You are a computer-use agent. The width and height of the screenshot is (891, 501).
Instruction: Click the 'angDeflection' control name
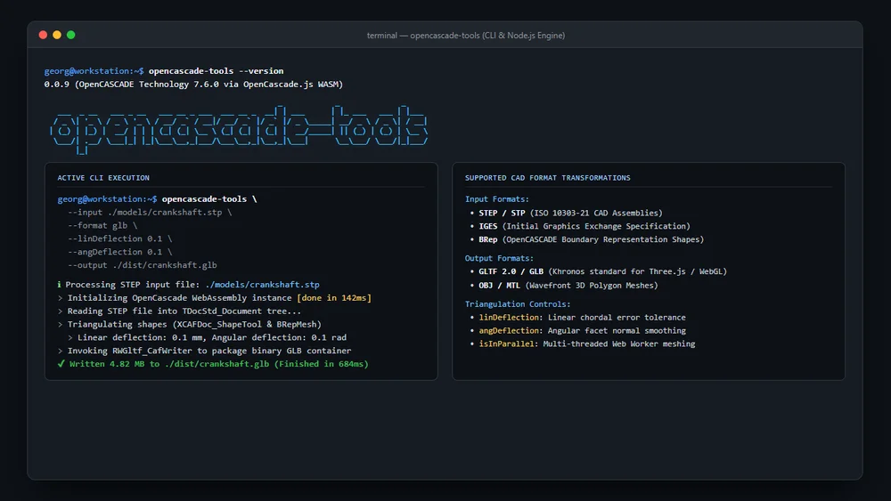tap(509, 331)
